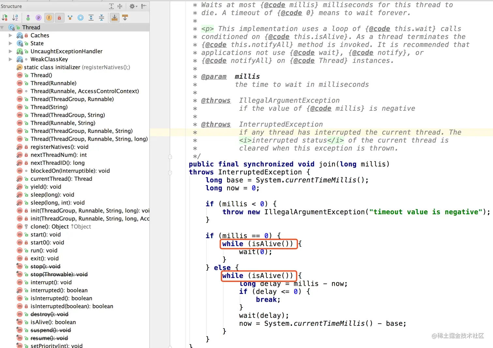Click the method icon beside exit(): void
Screen dimensions: 493x348
(x=20, y=258)
